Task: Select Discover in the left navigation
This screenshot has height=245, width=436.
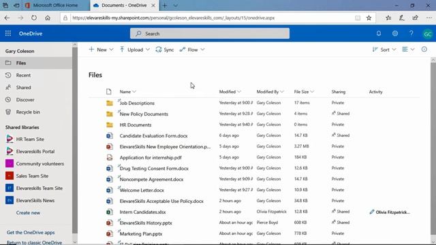Action: point(36,100)
